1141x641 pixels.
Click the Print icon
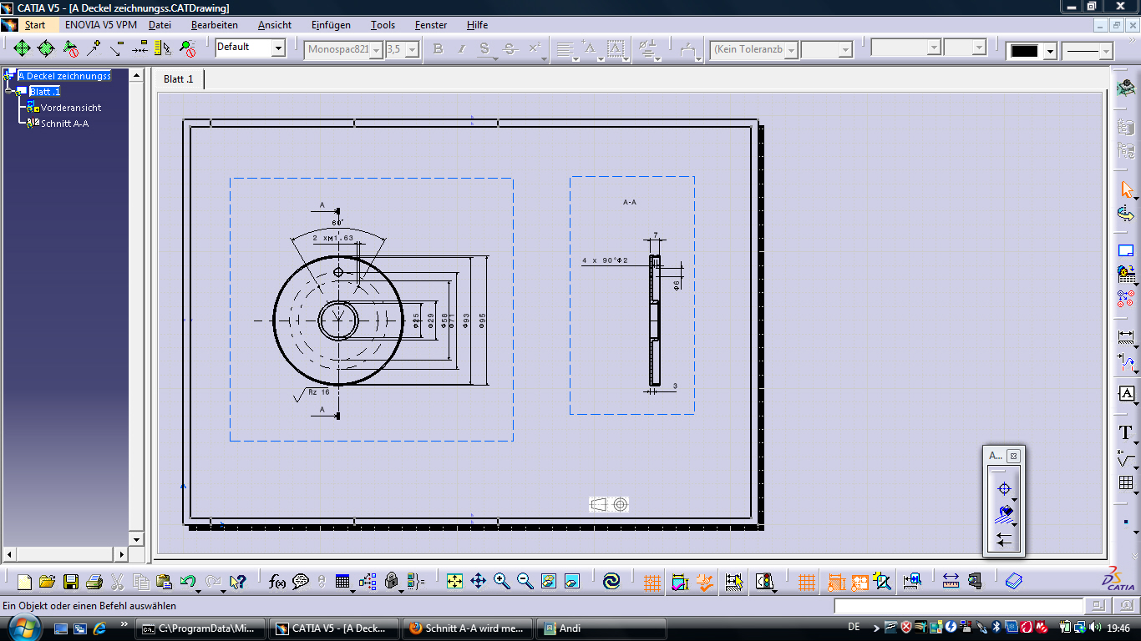click(94, 582)
